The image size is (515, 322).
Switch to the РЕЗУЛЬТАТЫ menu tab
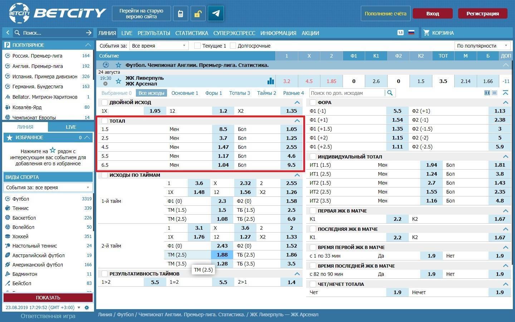154,33
